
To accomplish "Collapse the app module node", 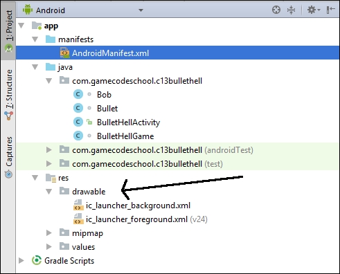I will [21, 26].
